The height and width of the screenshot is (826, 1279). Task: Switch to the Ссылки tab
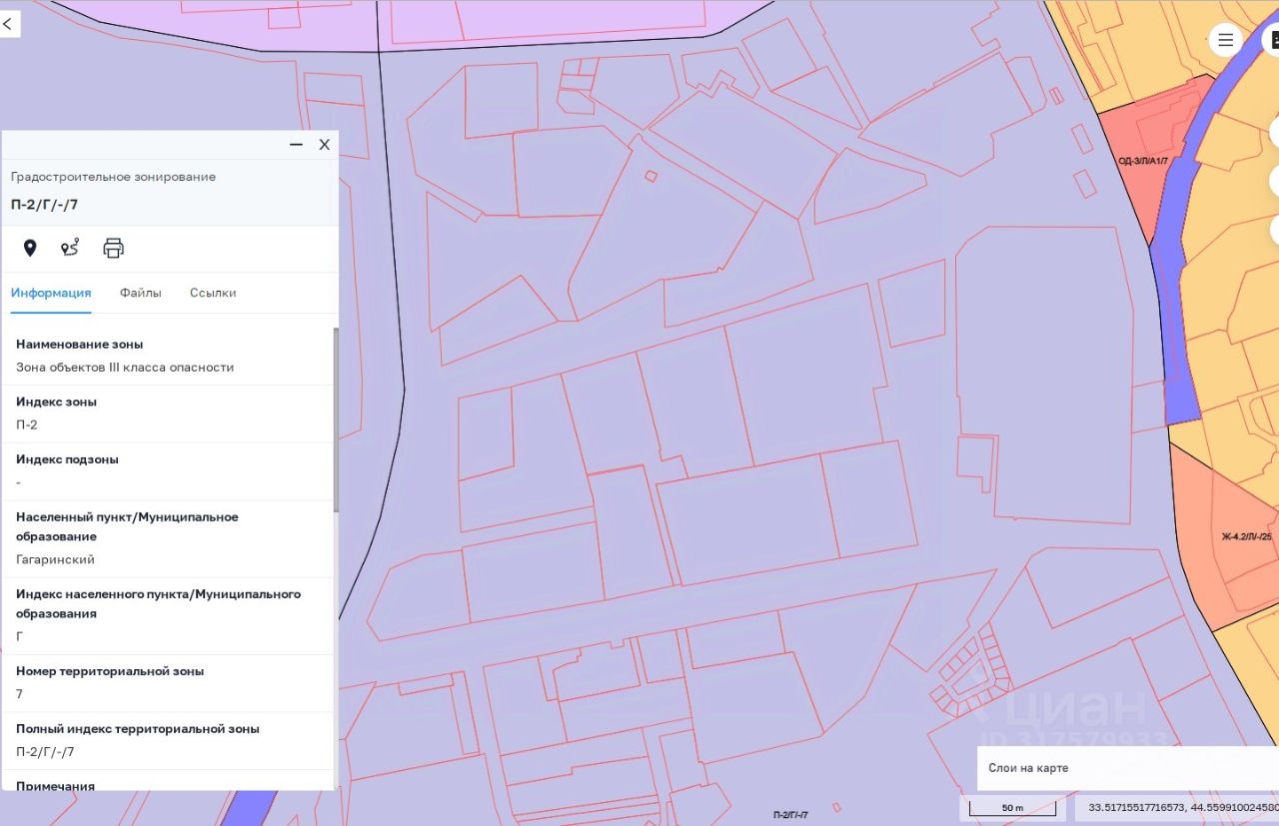pyautogui.click(x=213, y=293)
